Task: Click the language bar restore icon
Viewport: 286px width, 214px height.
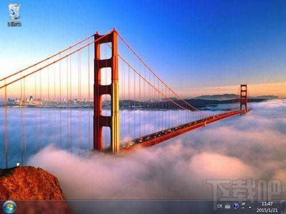Action: [244, 204]
